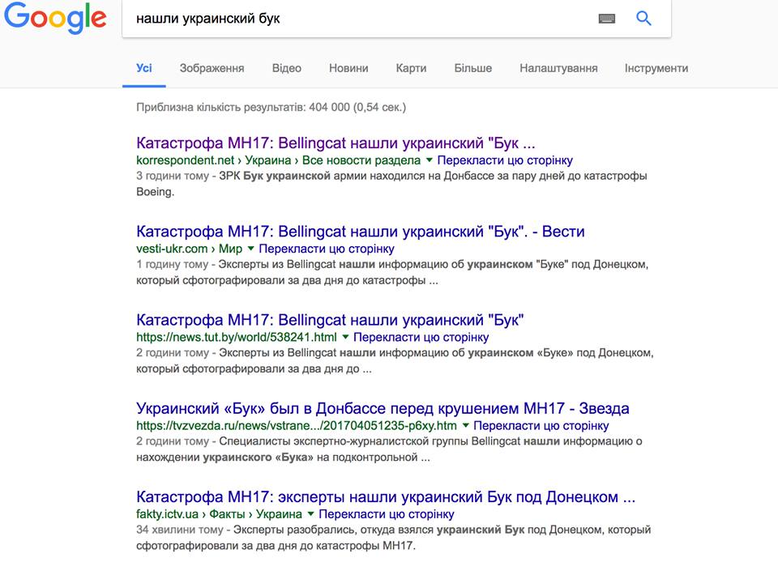
Task: Click the https://news.tut.by/world/538241.html URL
Action: 236,338
